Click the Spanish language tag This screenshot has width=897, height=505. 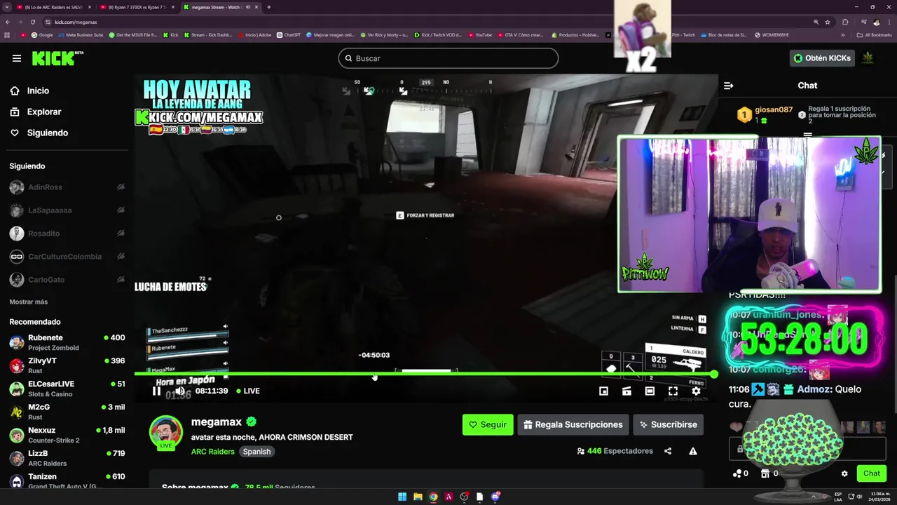[256, 452]
